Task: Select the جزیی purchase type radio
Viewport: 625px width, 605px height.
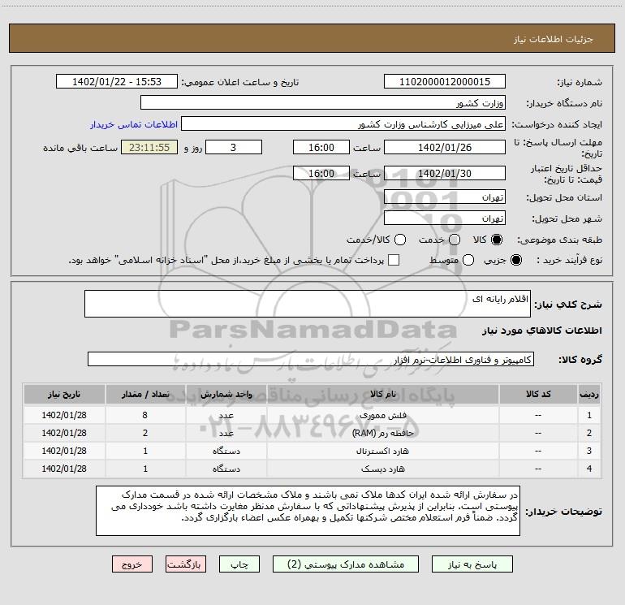Action: (515, 260)
